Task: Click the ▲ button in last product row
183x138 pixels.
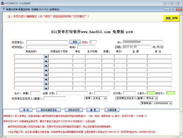Action: click(46, 88)
